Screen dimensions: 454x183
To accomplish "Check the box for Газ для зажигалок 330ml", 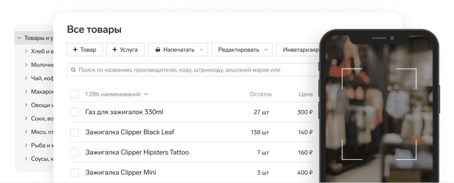I will click(x=74, y=112).
